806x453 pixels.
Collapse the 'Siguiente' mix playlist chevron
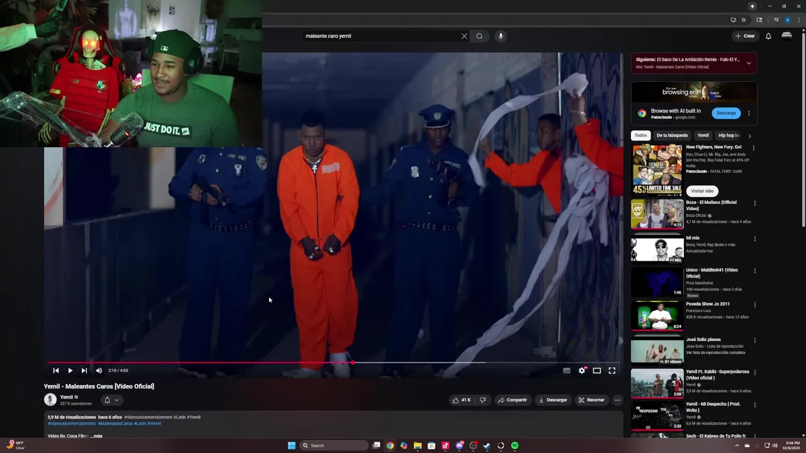pyautogui.click(x=749, y=63)
